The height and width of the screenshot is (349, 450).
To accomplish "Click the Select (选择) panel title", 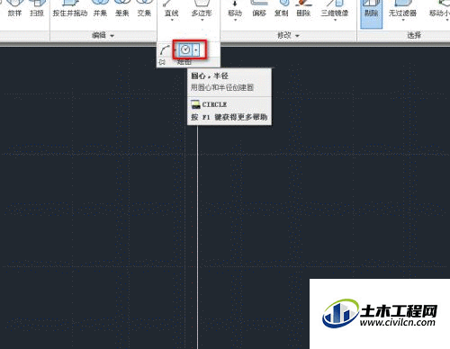I will coord(414,35).
